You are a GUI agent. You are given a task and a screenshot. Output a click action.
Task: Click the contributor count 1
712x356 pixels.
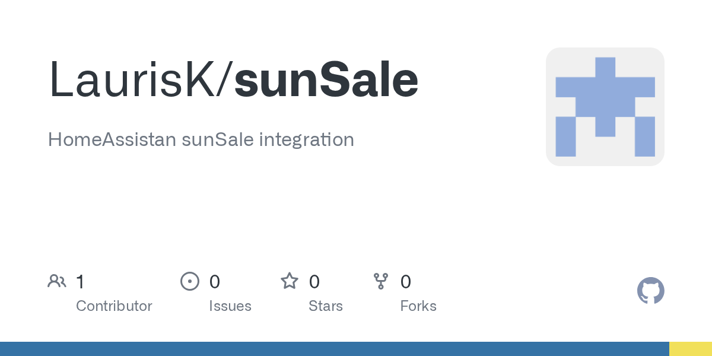click(80, 281)
